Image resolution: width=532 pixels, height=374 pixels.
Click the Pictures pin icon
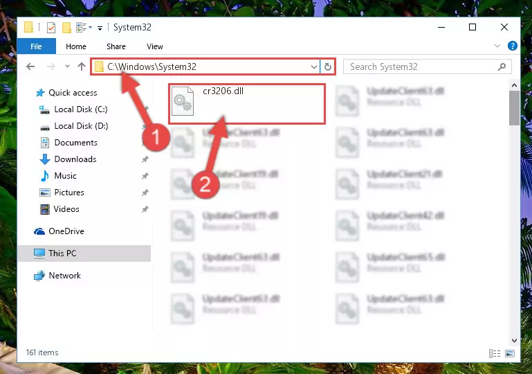tap(145, 193)
